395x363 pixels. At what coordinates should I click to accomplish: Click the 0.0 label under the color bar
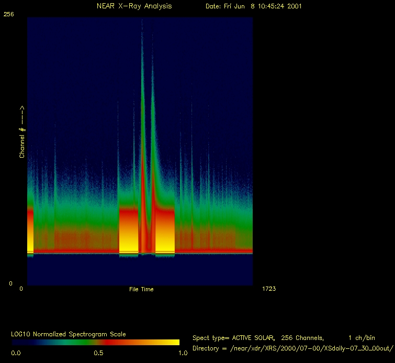point(16,353)
